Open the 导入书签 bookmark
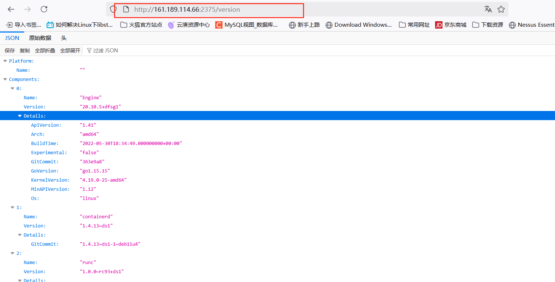 23,25
